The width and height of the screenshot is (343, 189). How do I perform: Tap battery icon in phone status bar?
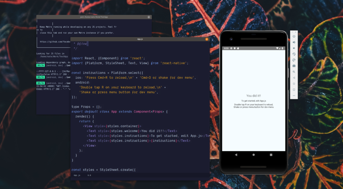click(282, 48)
